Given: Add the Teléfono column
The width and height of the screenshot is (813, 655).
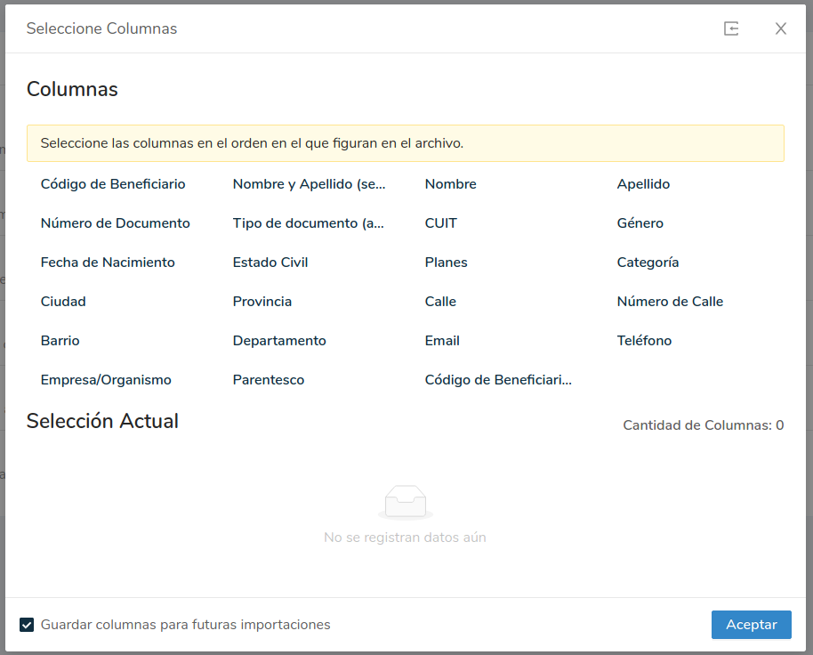Looking at the screenshot, I should (644, 341).
